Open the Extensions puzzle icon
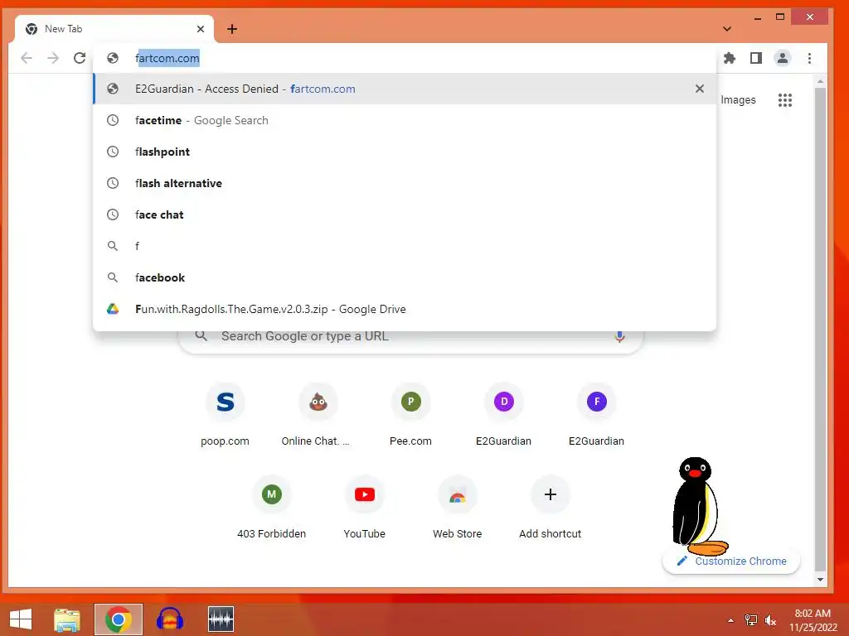The height and width of the screenshot is (636, 849). (730, 58)
